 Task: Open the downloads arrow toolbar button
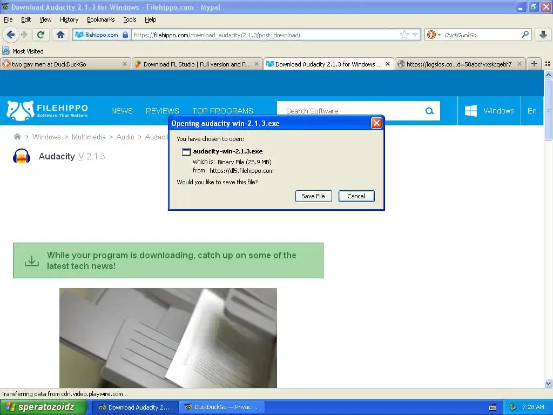543,35
